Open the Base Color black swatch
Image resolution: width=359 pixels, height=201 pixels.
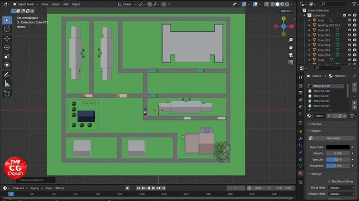pos(338,147)
